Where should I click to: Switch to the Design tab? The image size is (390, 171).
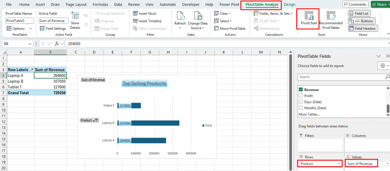289,5
